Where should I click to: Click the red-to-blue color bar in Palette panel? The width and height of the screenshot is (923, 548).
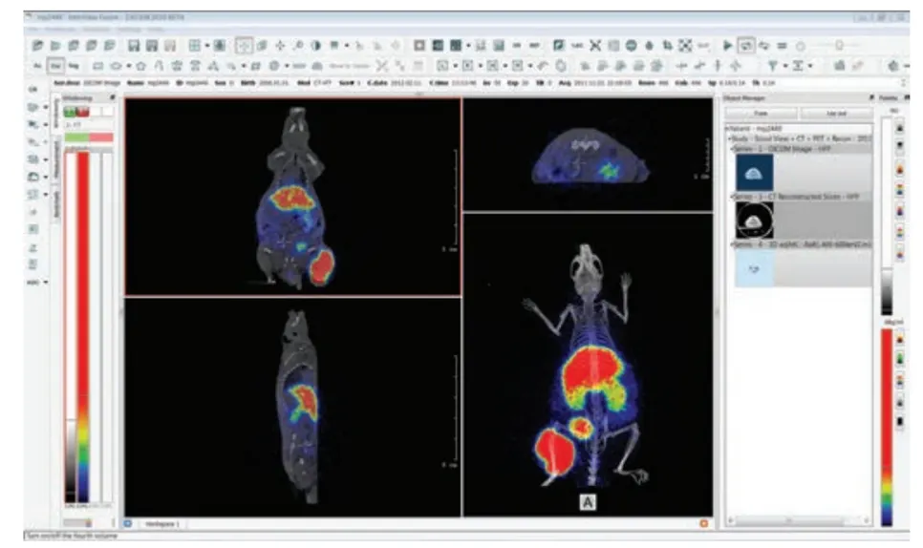887,428
